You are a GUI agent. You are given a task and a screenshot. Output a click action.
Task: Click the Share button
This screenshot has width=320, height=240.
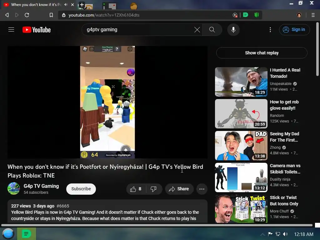[x=179, y=189]
